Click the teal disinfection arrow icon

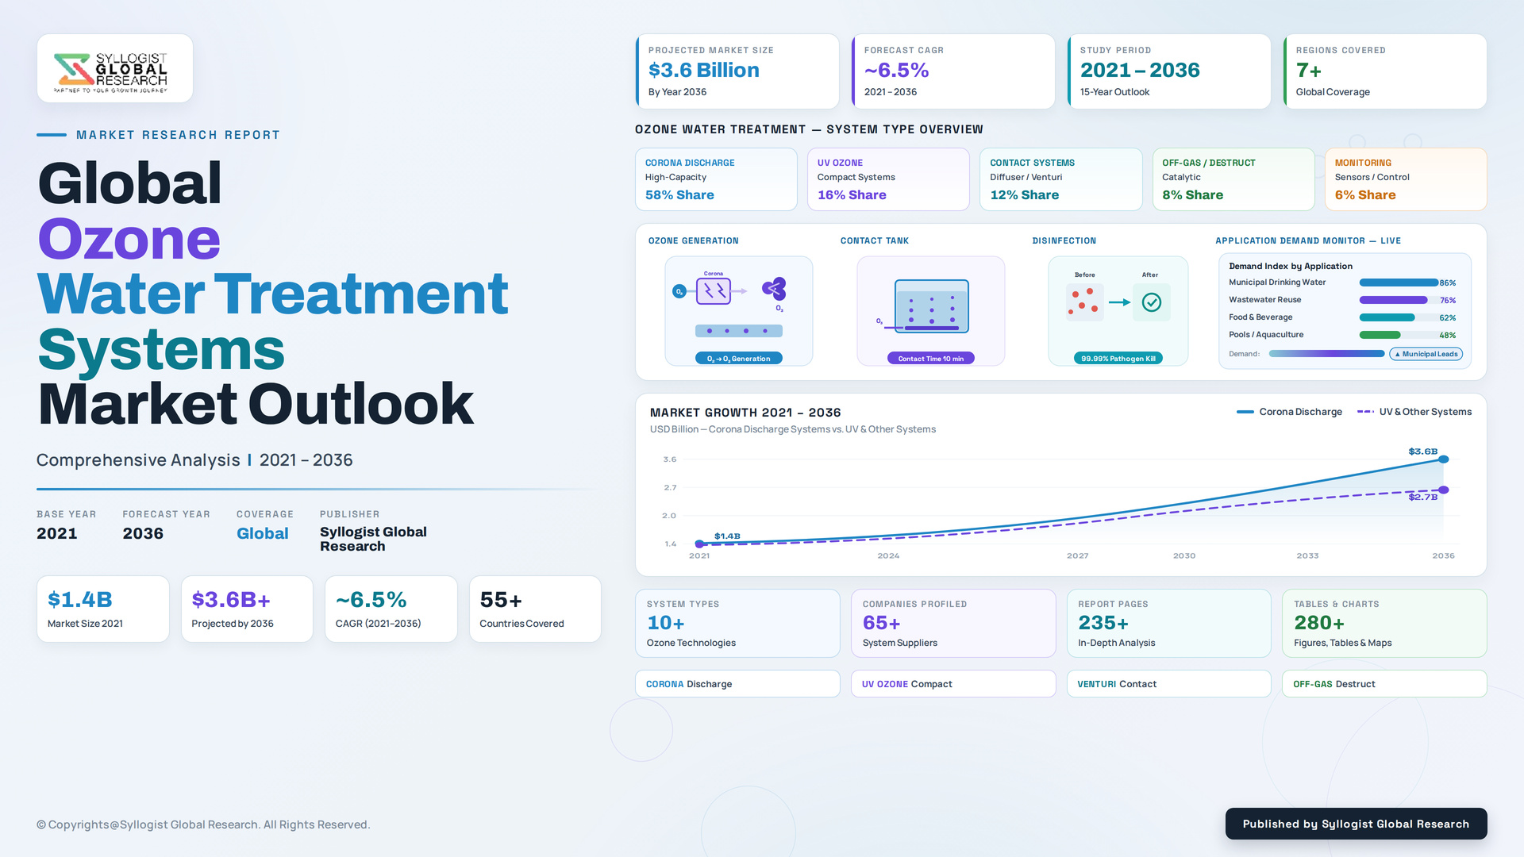pyautogui.click(x=1119, y=302)
